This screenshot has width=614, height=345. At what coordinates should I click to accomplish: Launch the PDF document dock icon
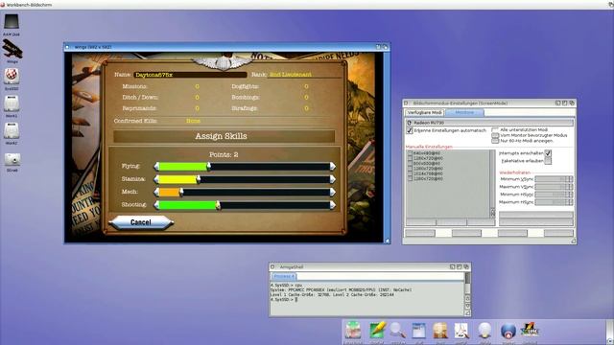point(461,331)
